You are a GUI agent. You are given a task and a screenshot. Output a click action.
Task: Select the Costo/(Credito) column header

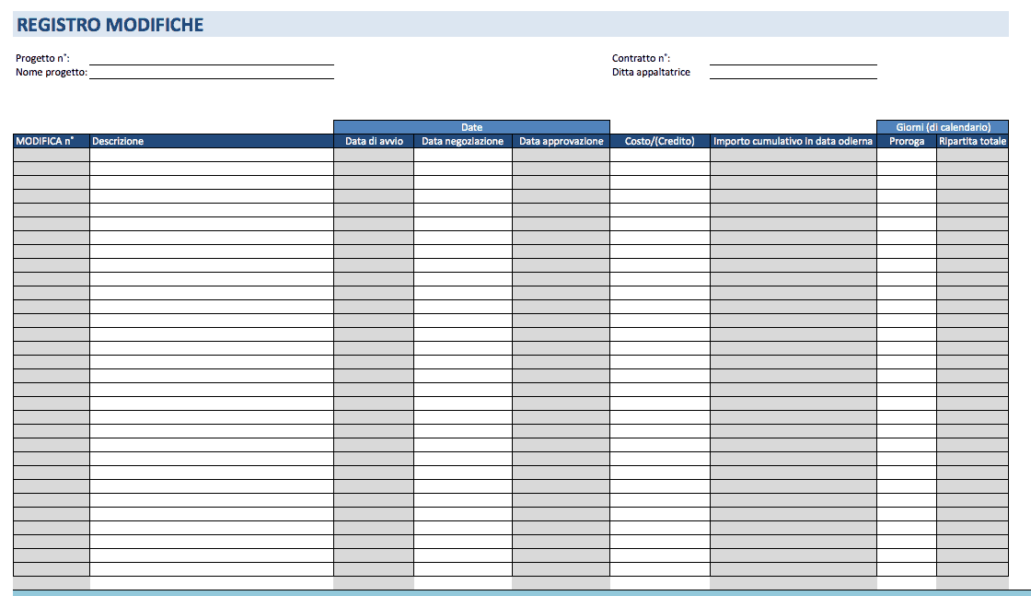[x=659, y=141]
